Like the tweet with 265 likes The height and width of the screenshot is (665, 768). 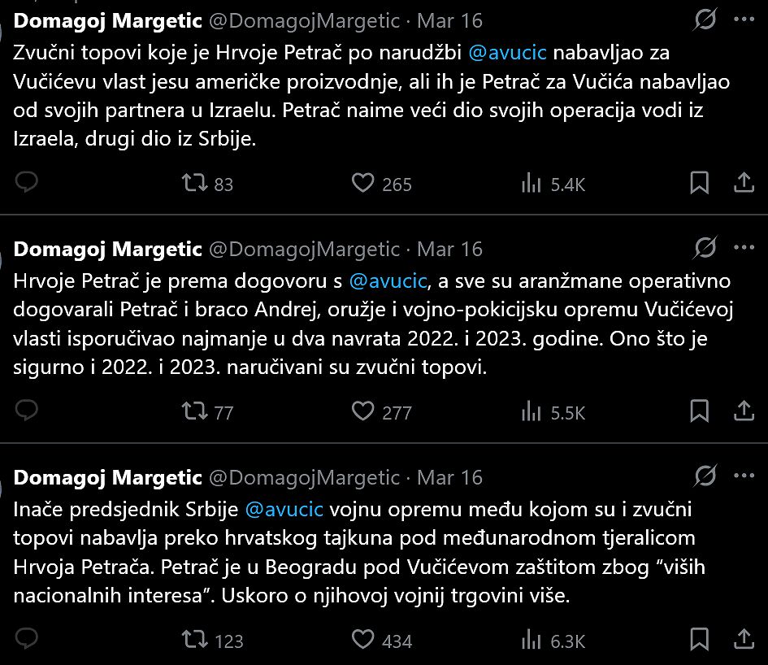[362, 184]
